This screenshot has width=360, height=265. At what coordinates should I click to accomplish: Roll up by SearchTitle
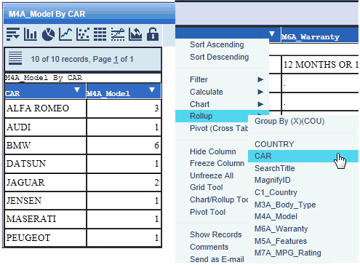[x=275, y=168]
